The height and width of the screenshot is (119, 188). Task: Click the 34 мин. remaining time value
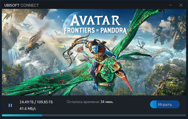click(x=107, y=102)
